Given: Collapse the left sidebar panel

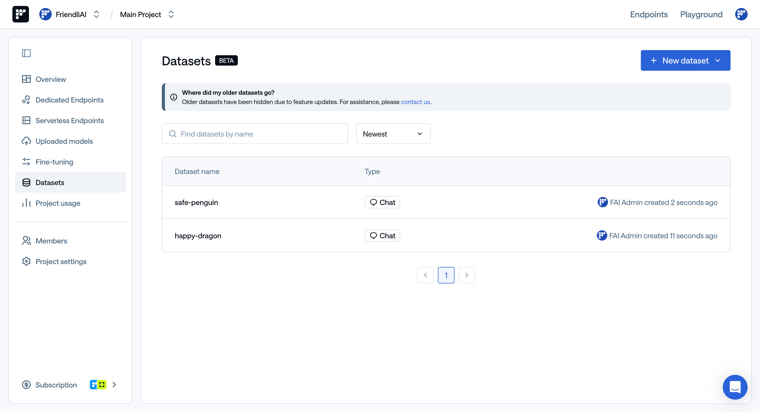Looking at the screenshot, I should tap(26, 53).
